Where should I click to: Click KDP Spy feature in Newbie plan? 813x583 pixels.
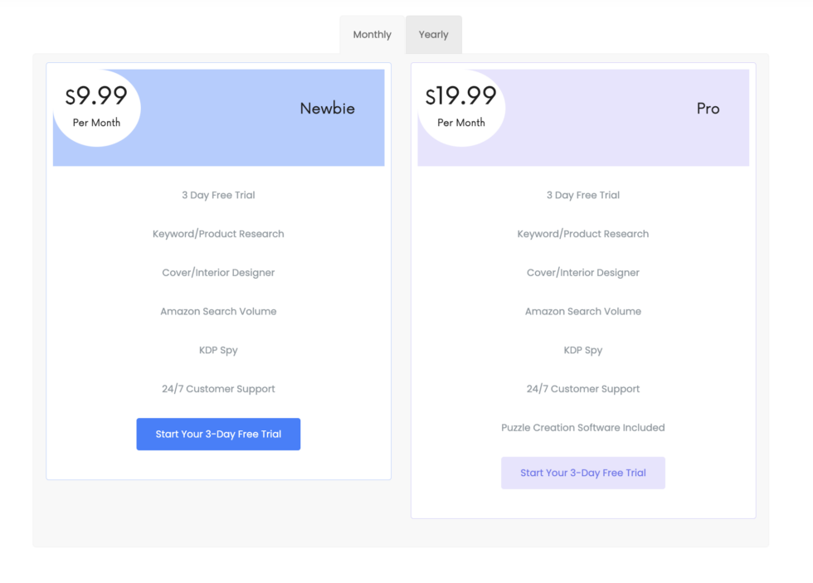(218, 350)
